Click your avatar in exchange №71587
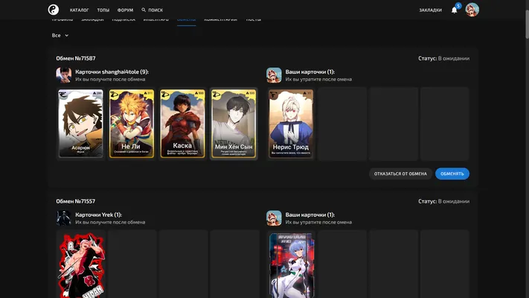Screen dimensions: 529x298 click(274, 75)
